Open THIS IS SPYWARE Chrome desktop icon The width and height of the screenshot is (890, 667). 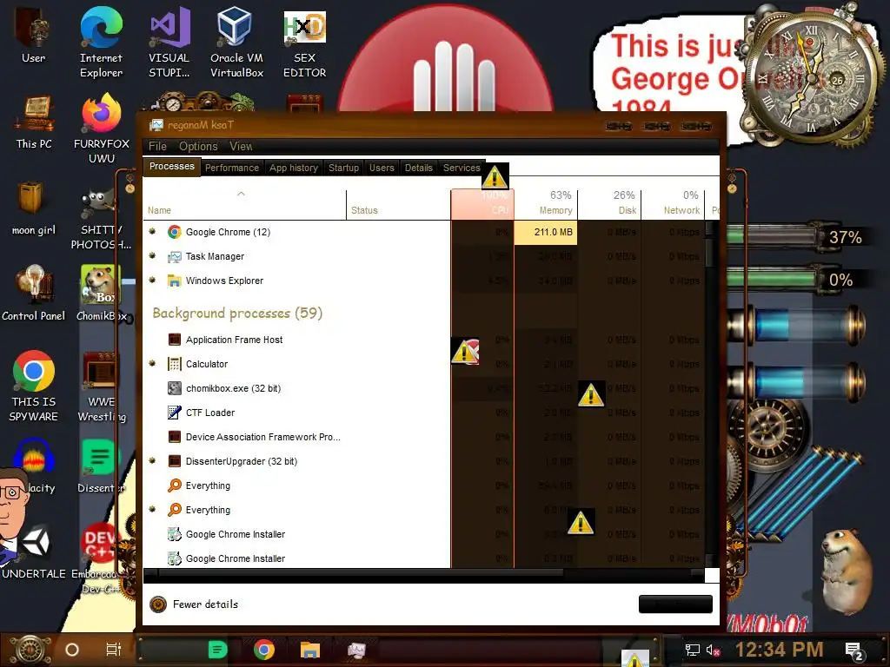click(x=34, y=386)
